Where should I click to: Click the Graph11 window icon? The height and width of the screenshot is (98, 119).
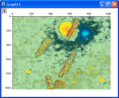(4, 4)
